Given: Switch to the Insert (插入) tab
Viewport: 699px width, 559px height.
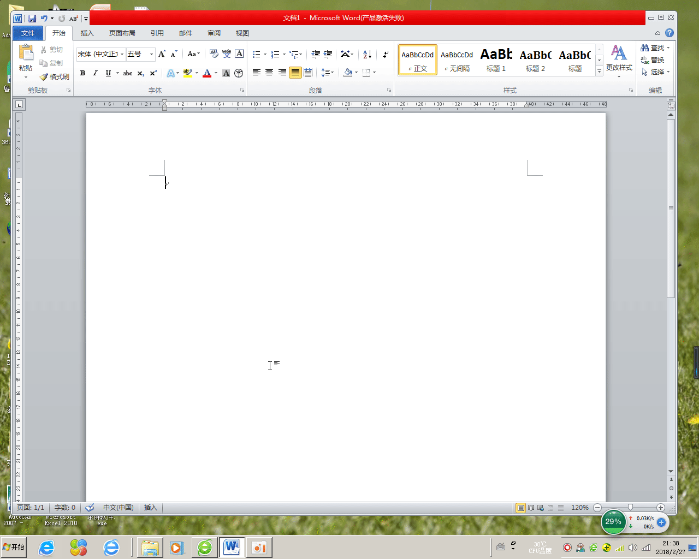Looking at the screenshot, I should (87, 33).
